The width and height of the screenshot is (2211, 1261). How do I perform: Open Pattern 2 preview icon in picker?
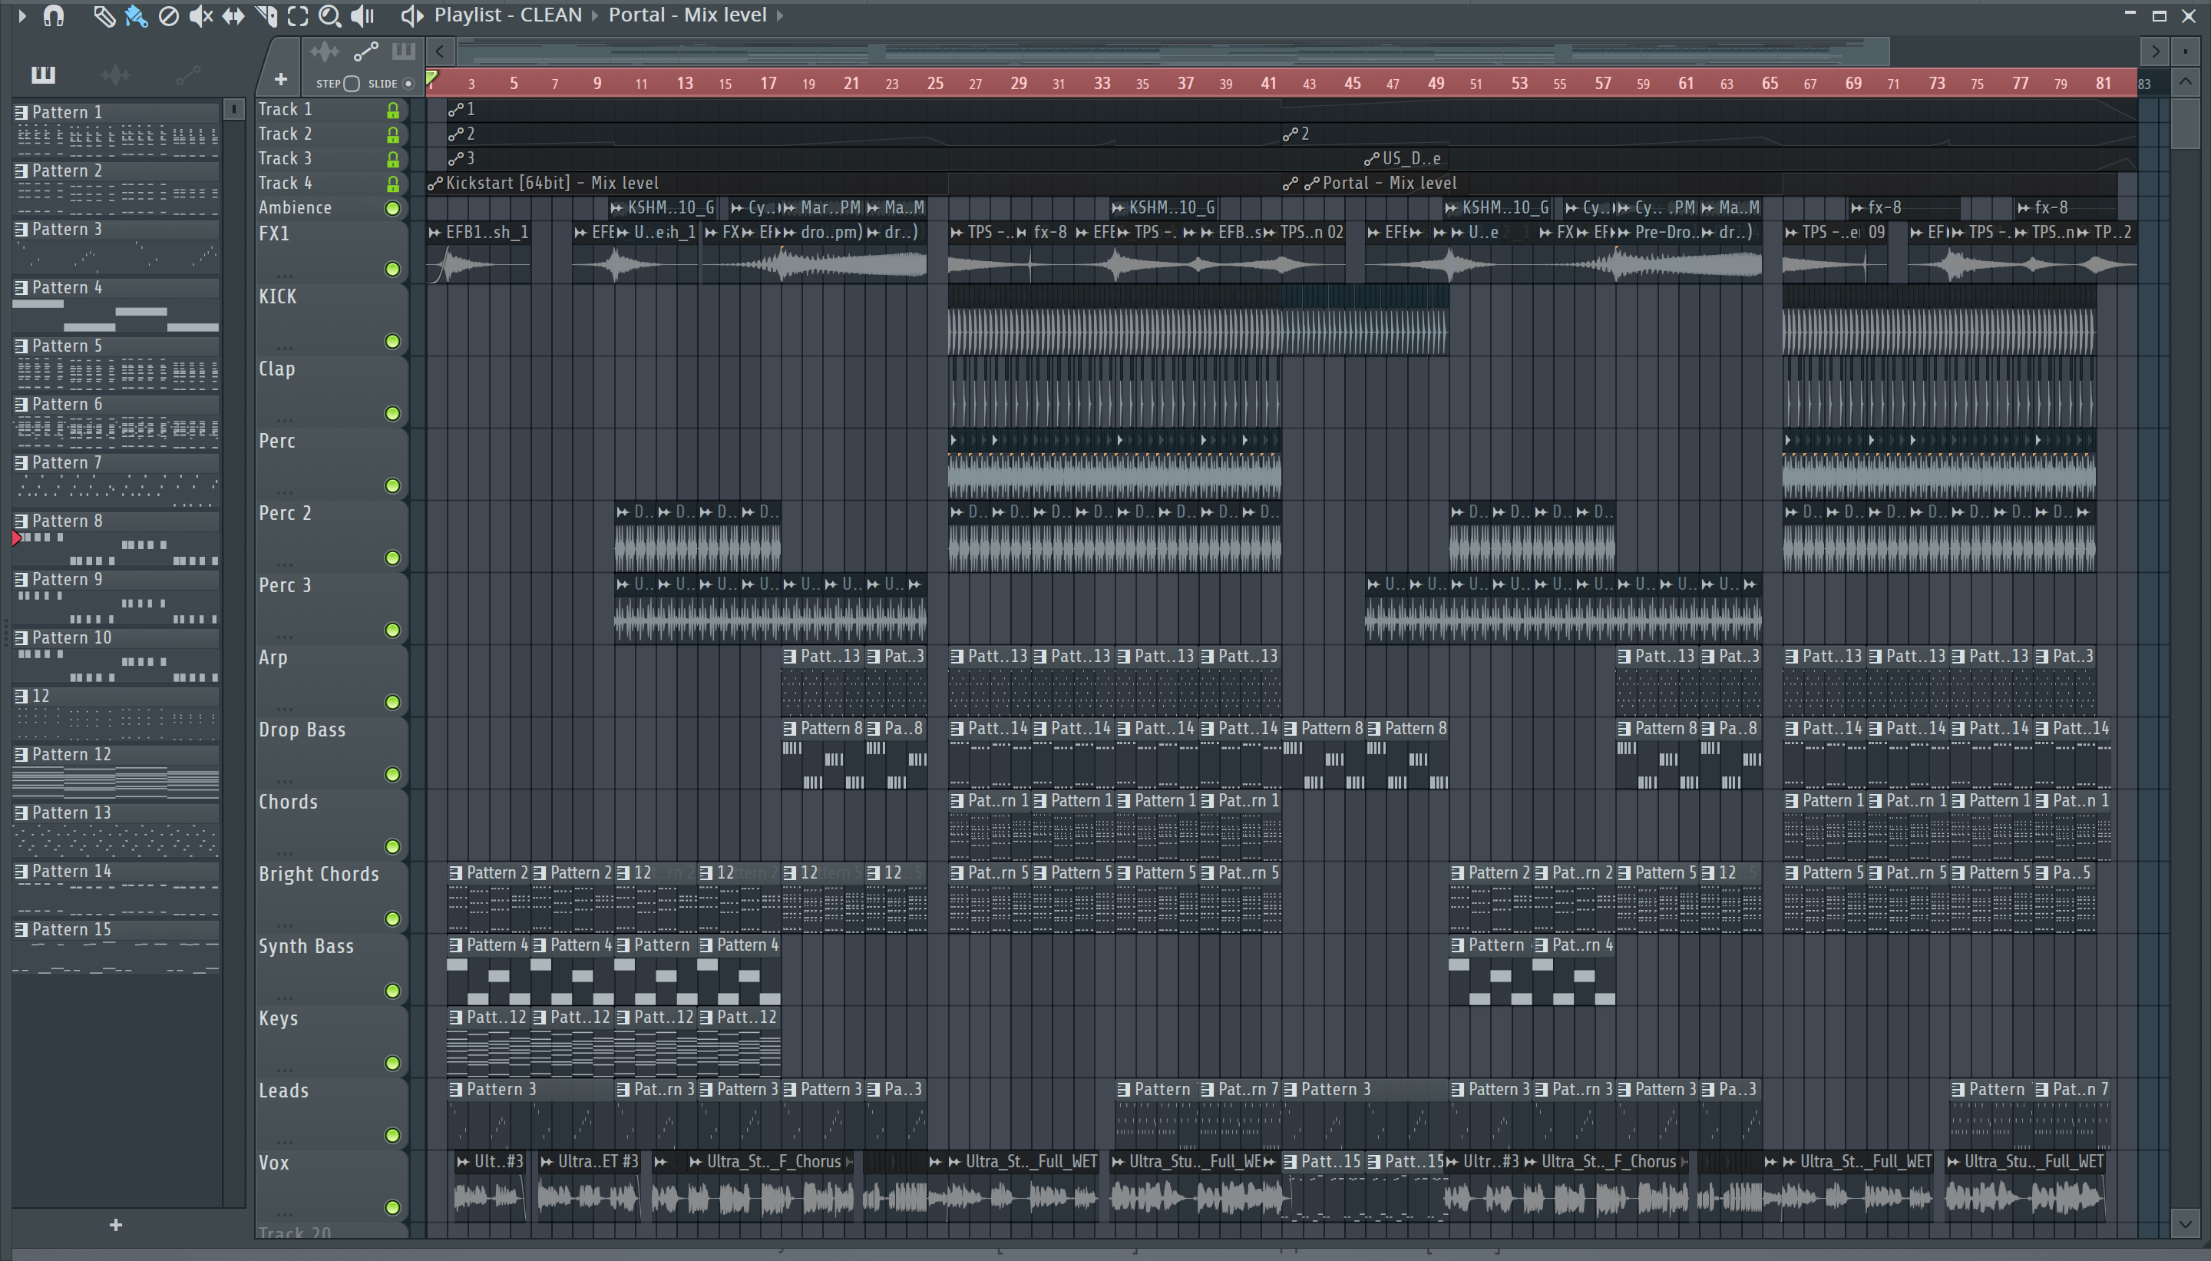[21, 170]
